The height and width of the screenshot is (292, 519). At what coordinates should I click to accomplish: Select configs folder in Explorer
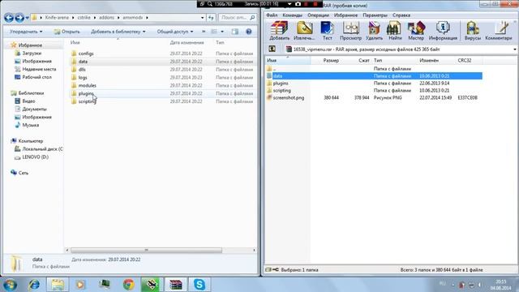click(x=86, y=54)
